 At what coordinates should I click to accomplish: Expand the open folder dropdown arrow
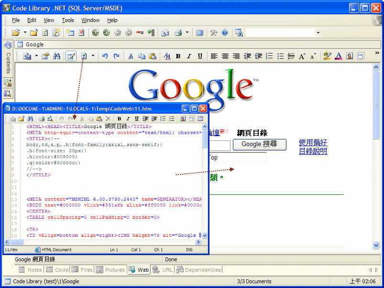(25, 32)
